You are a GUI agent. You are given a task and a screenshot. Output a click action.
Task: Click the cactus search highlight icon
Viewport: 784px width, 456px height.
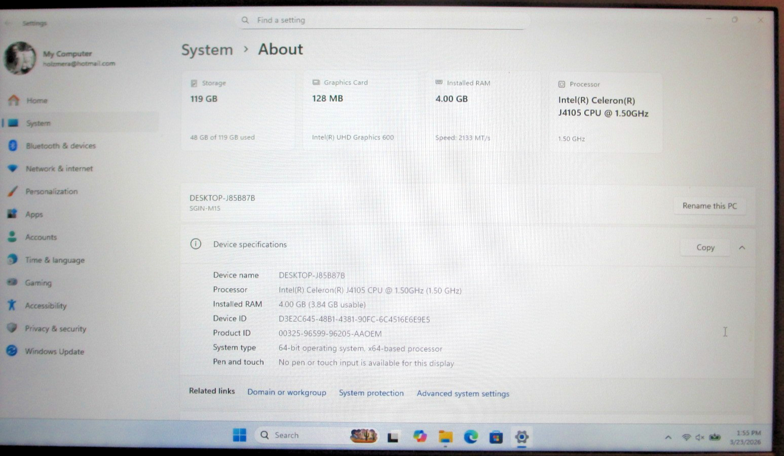(363, 435)
